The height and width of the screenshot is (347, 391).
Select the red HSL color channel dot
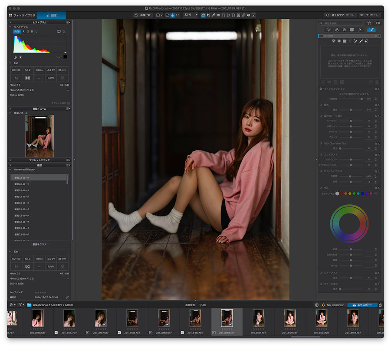(342, 193)
